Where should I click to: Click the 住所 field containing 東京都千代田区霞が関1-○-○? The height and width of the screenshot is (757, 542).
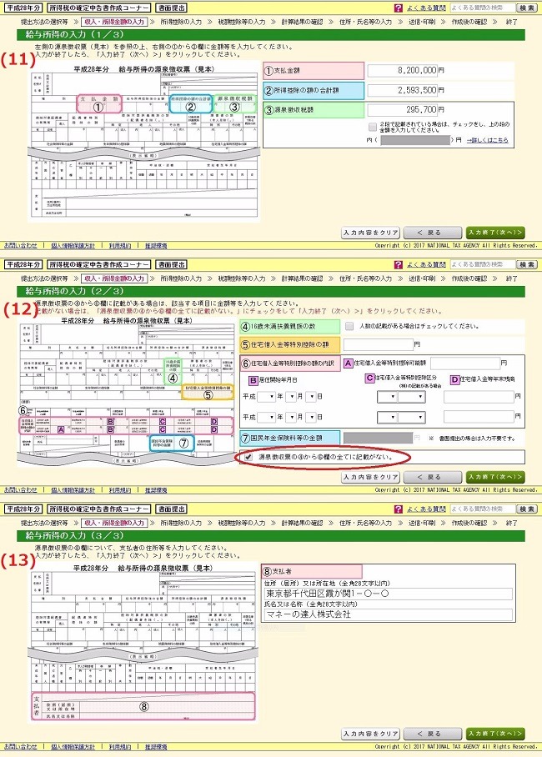388,594
